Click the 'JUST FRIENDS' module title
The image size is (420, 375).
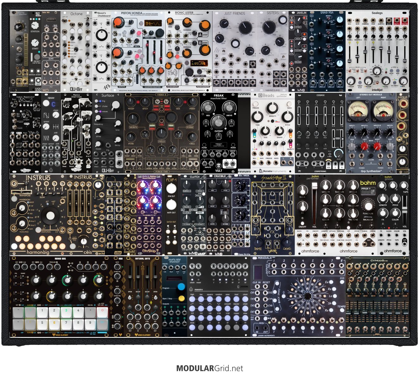click(235, 14)
